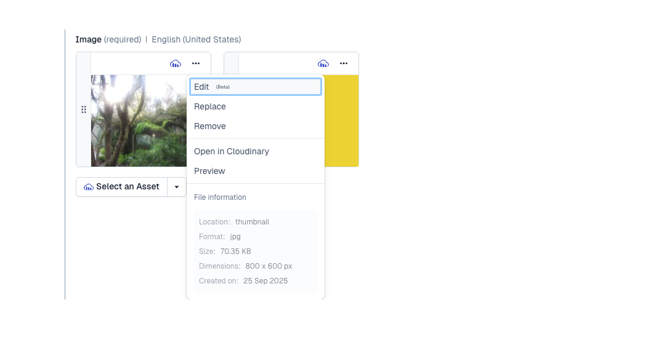Screen dimensions: 664x340
Task: Expand the arrow next to Select an Asset
Action: [x=177, y=187]
